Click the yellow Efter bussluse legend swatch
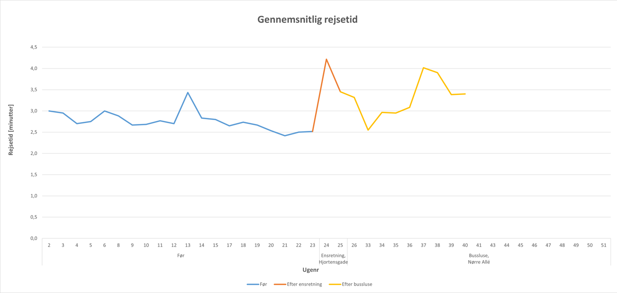617x293 pixels. point(335,284)
